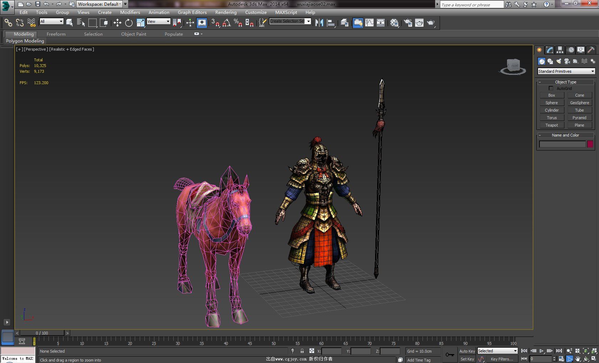Image resolution: width=599 pixels, height=363 pixels.
Task: Open the key Selected dropdown
Action: coord(497,351)
